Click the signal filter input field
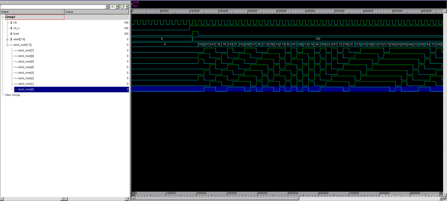Image resolution: width=447 pixels, height=201 pixels. point(53,6)
